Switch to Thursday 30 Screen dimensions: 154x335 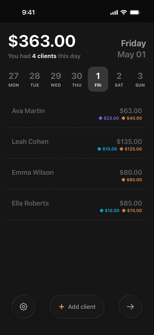point(77,79)
